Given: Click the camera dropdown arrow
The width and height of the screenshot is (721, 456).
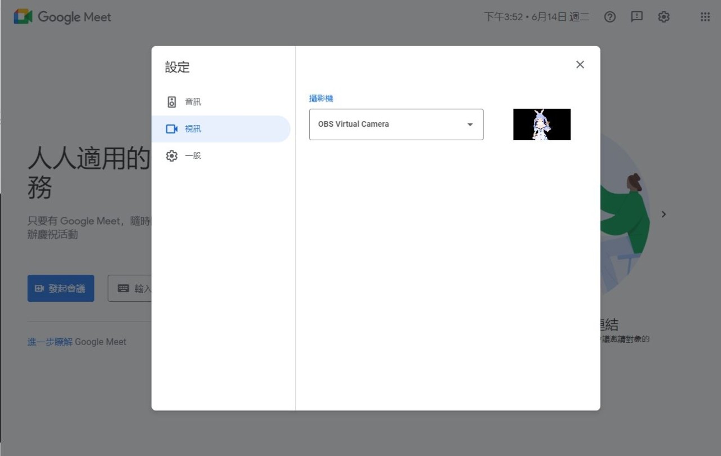Looking at the screenshot, I should click(470, 124).
